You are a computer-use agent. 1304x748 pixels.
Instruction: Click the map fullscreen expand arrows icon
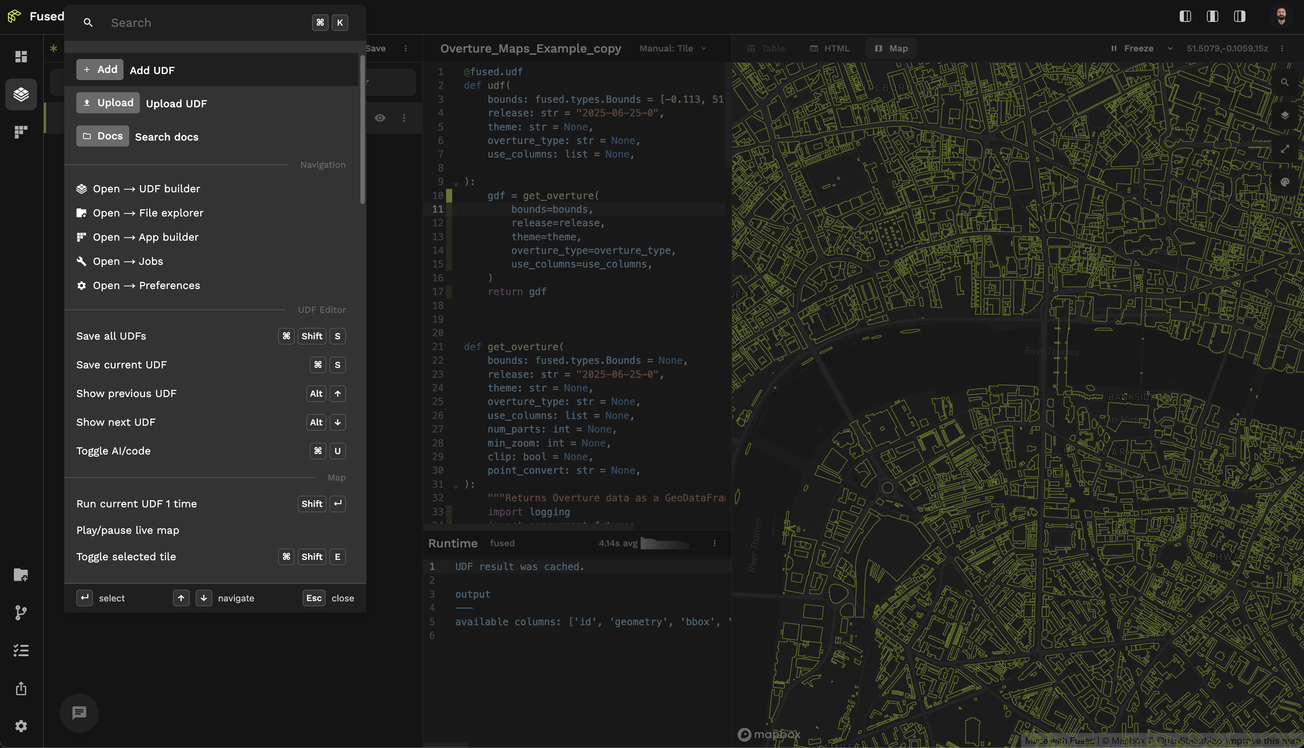click(1284, 149)
